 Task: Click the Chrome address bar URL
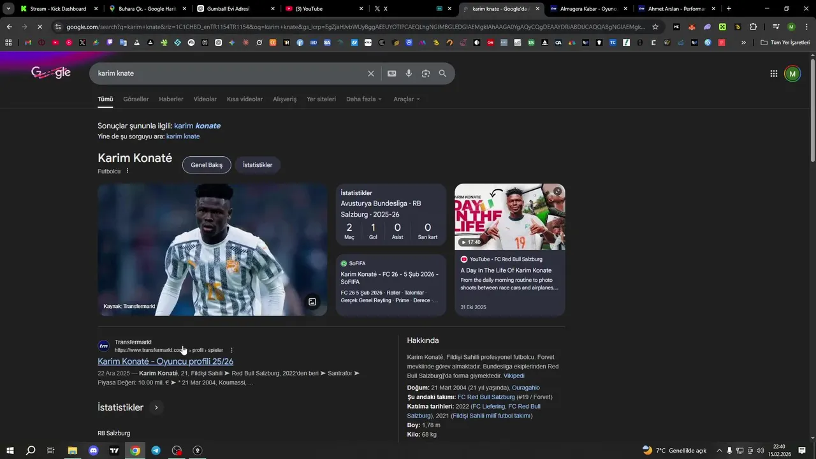356,27
